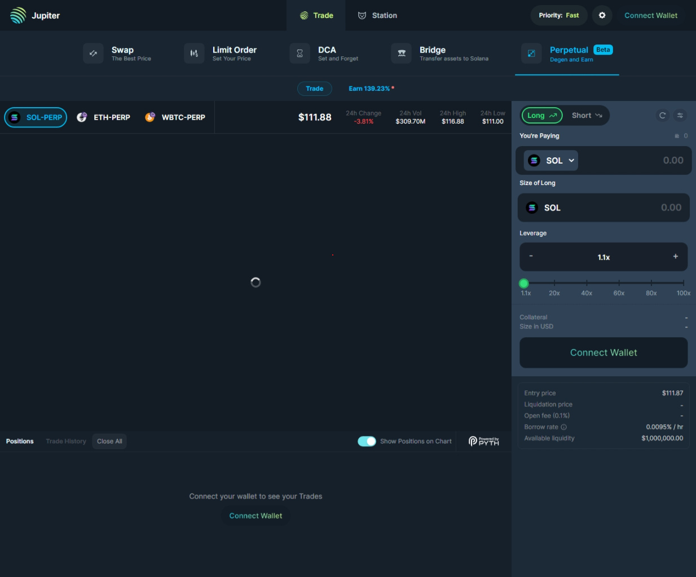Image resolution: width=696 pixels, height=577 pixels.
Task: Click Connect Wallet in the header
Action: (x=651, y=15)
